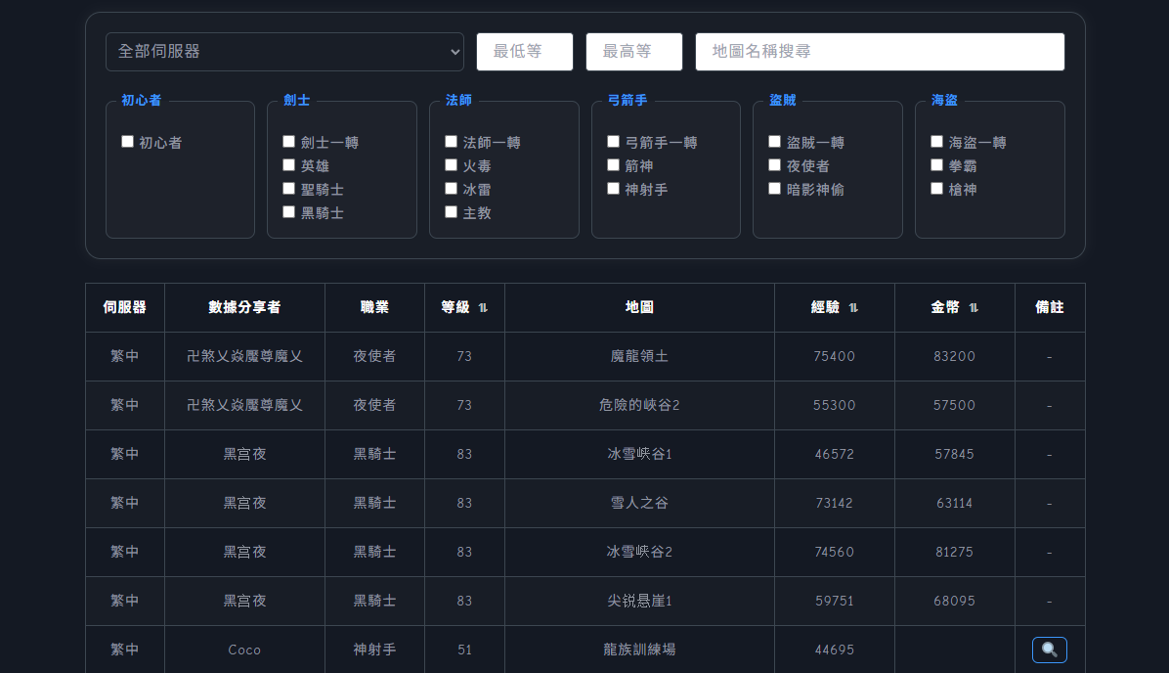Click gold value 57845
Screen dimensions: 1169x673
pyautogui.click(x=954, y=455)
